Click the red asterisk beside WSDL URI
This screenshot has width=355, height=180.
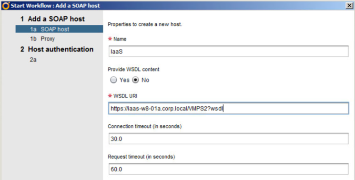(110, 96)
